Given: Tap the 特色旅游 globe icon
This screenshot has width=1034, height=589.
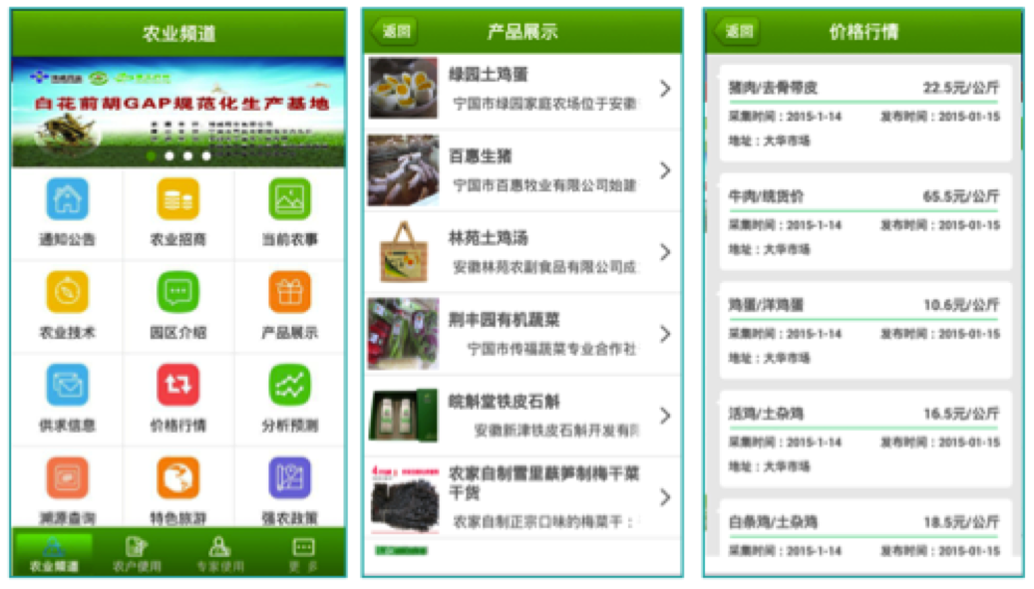Looking at the screenshot, I should 178,478.
